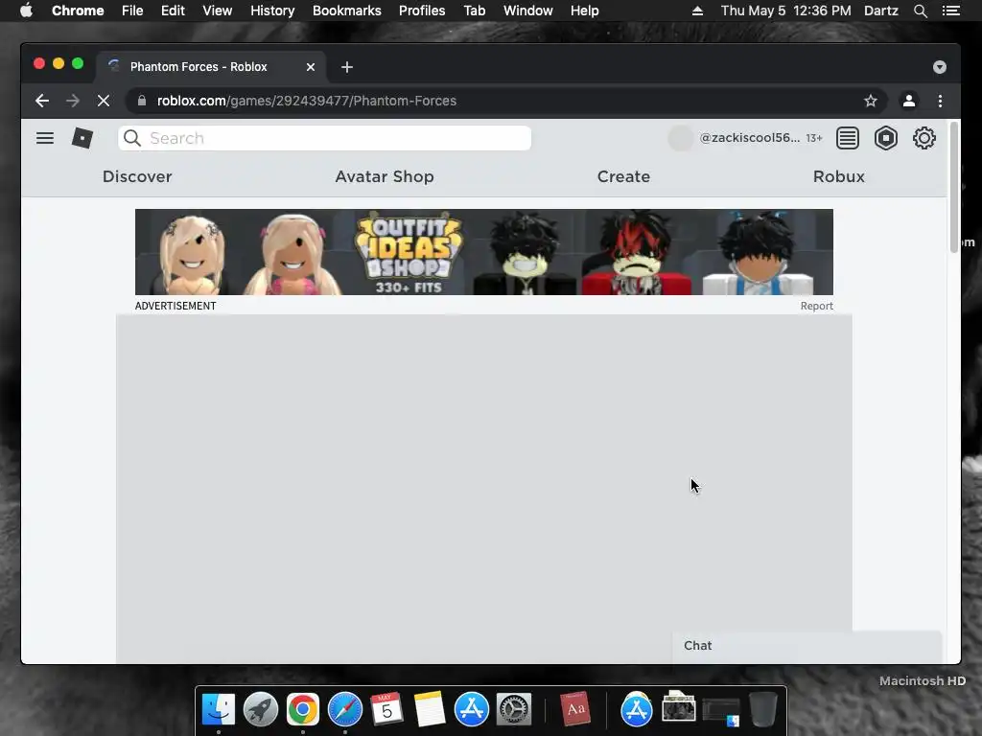Open the View menu in menu bar
Image resolution: width=982 pixels, height=736 pixels.
pos(218,11)
